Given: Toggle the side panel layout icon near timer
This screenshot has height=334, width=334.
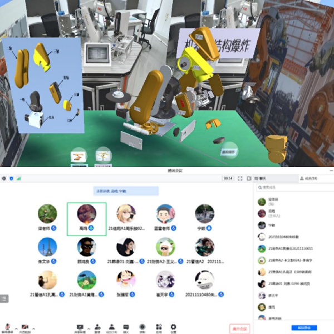Looking at the screenshot, I should (x=249, y=179).
